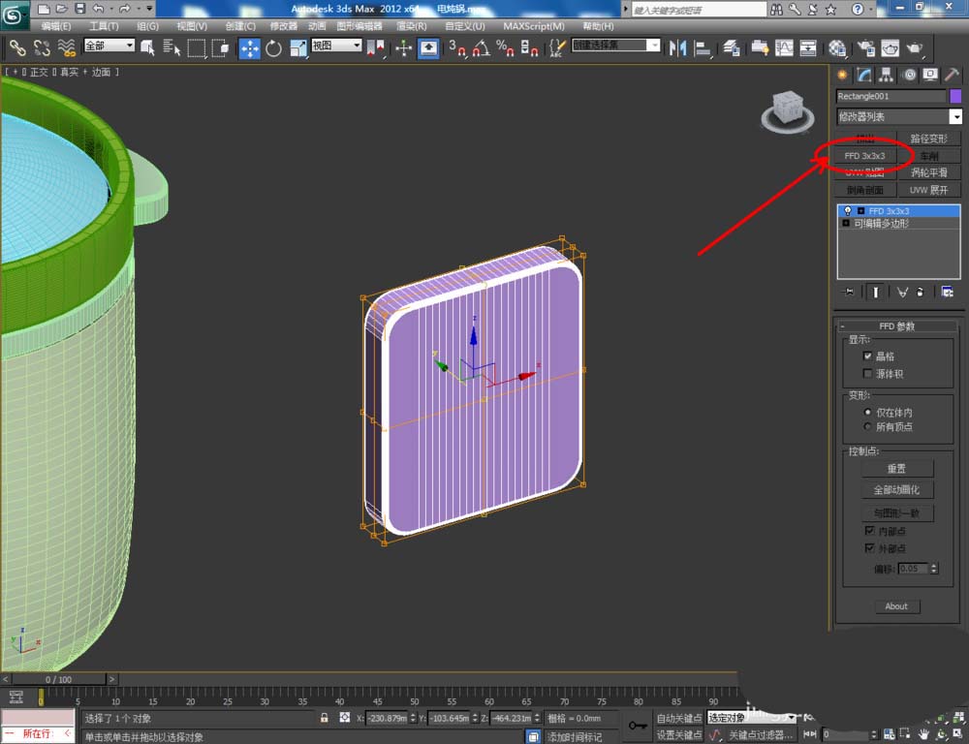Click the 重置 button
The image size is (969, 744).
[x=897, y=469]
